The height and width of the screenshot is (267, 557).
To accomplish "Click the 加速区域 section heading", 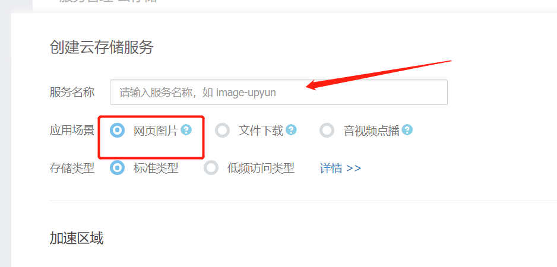I will [x=77, y=239].
